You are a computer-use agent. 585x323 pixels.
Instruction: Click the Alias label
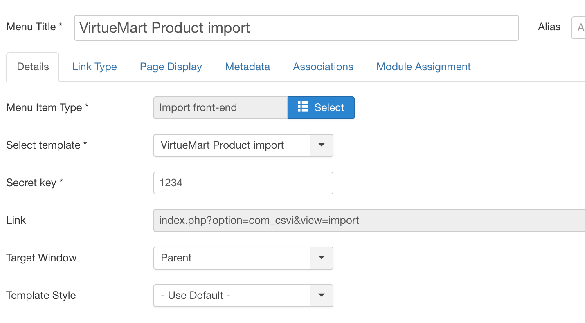pos(549,27)
